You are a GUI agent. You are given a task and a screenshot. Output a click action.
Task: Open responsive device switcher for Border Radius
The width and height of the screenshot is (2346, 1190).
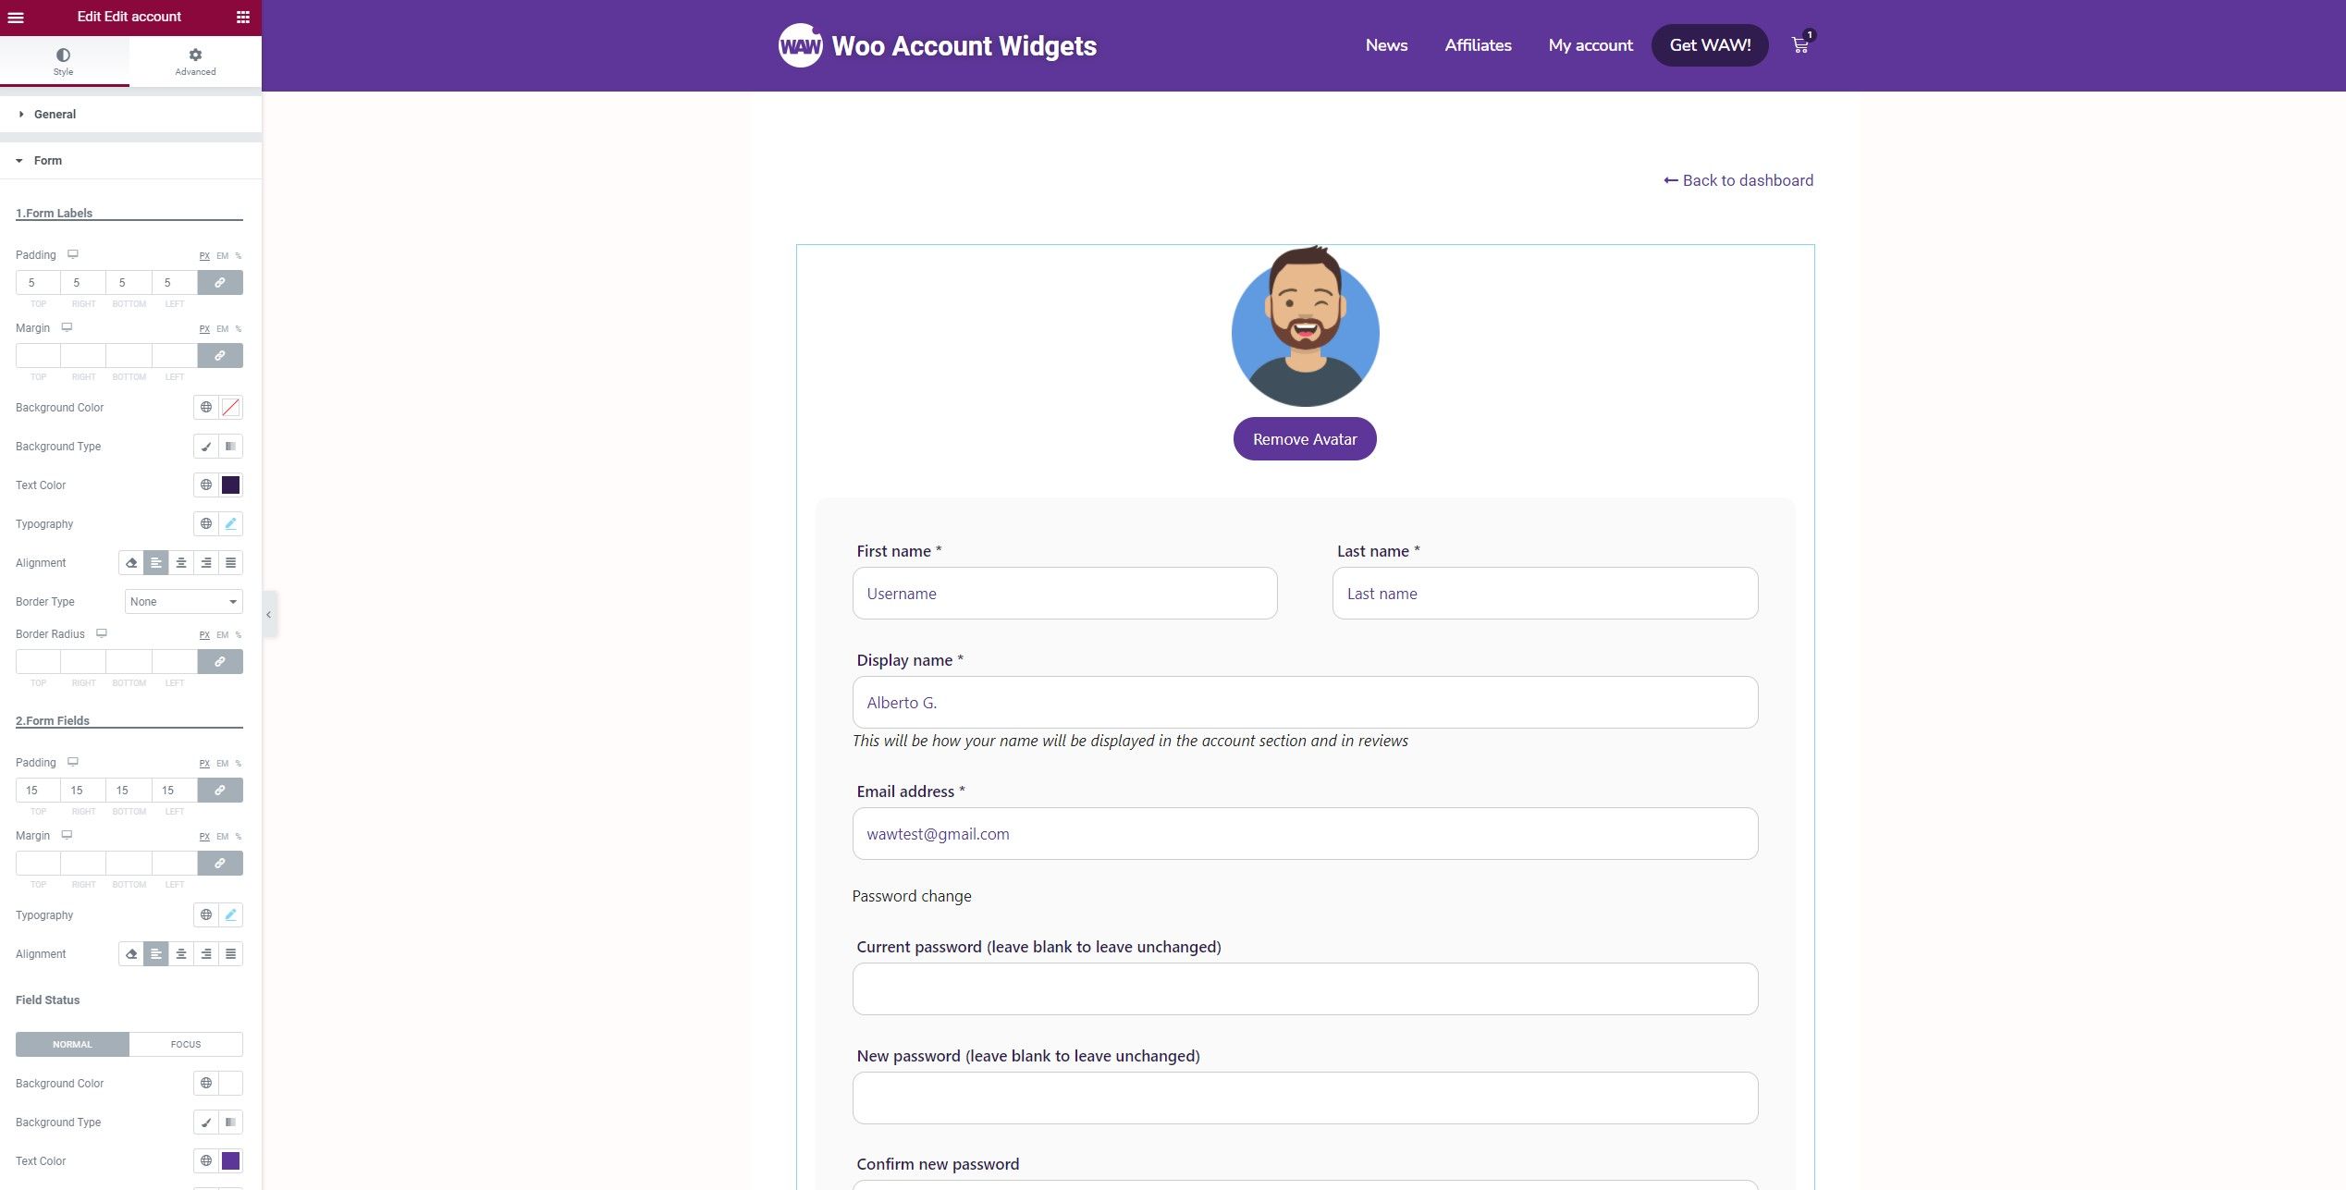tap(102, 633)
